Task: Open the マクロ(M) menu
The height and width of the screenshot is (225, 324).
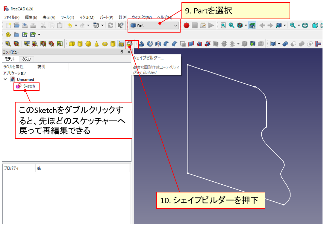Action: point(87,17)
